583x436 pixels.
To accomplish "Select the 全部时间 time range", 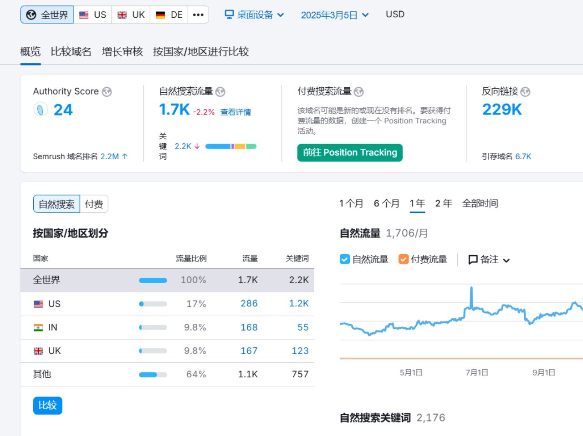I will (480, 203).
